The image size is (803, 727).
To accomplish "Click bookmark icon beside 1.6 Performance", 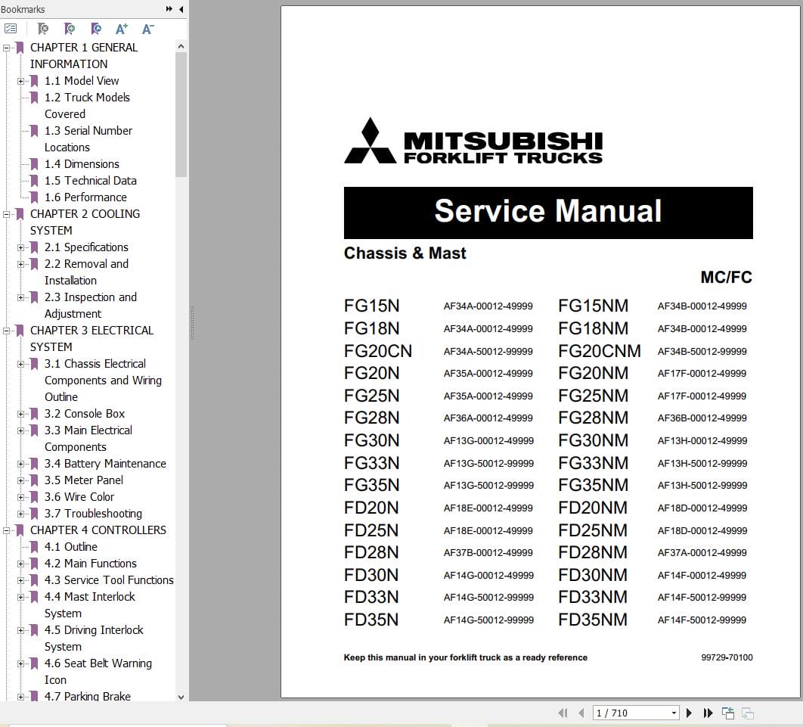I will (x=34, y=197).
